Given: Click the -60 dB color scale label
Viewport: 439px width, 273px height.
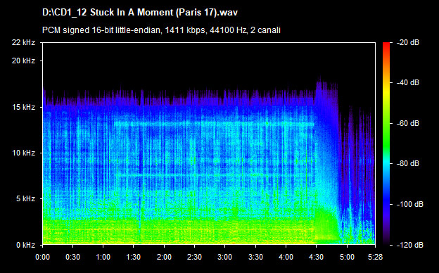Looking at the screenshot, I should coord(408,123).
